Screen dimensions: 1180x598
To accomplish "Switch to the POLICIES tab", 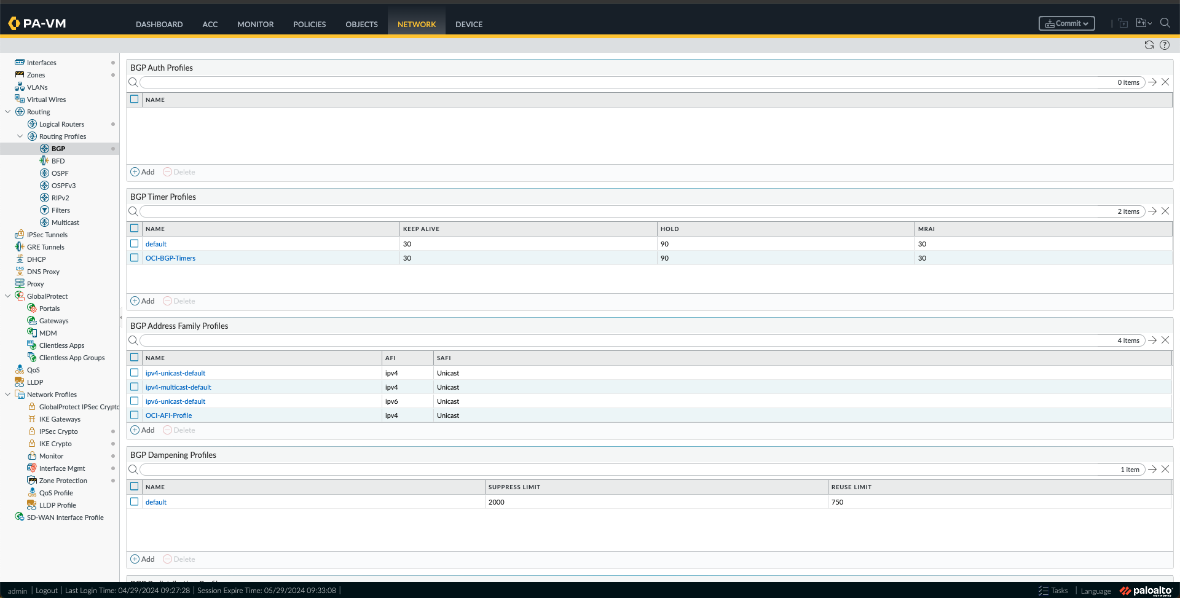I will [309, 24].
